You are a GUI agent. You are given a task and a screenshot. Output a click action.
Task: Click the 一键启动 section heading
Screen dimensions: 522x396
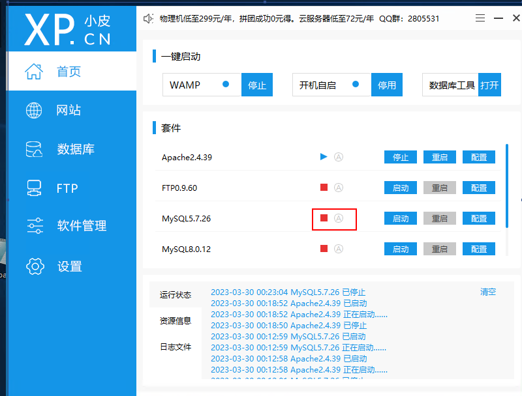tap(181, 57)
